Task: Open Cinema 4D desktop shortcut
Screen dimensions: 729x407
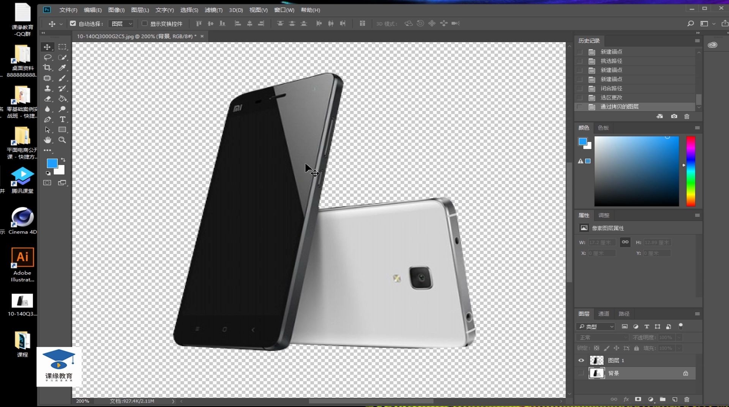Action: click(x=22, y=221)
